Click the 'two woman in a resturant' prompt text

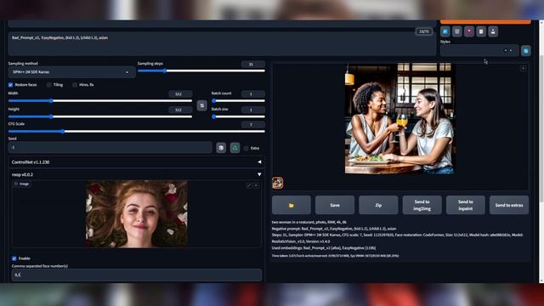pos(309,222)
